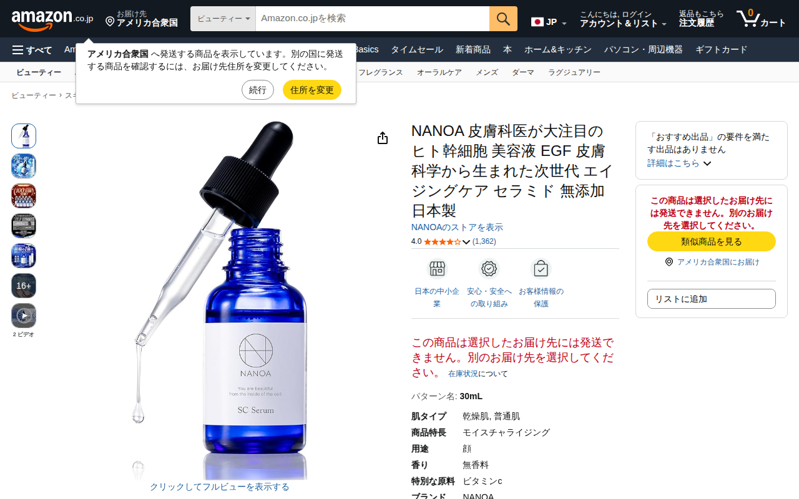
Task: Click the share icon beside product image
Action: coord(383,138)
